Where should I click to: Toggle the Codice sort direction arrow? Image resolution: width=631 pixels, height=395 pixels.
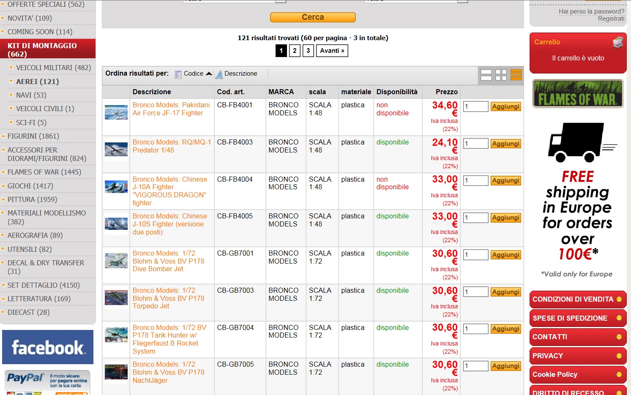pyautogui.click(x=209, y=74)
